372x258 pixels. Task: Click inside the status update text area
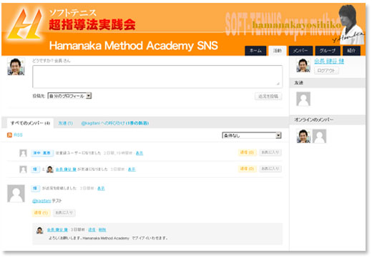click(x=157, y=76)
